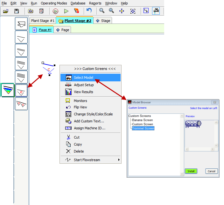Click the colored screens category icon
This screenshot has width=224, height=205.
[x=7, y=90]
